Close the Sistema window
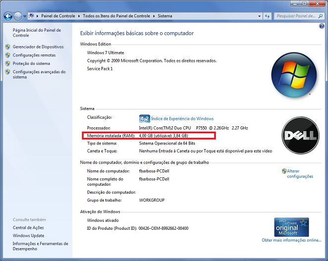The image size is (328, 261). point(317,3)
